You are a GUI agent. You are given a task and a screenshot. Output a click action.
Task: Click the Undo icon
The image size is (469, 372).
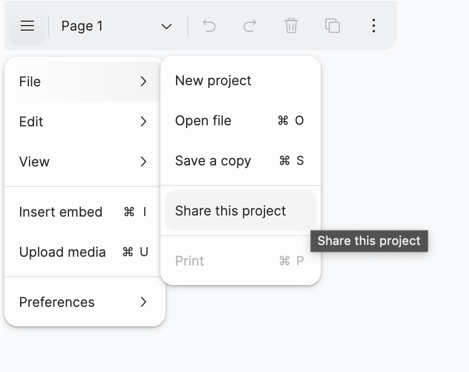pos(209,26)
